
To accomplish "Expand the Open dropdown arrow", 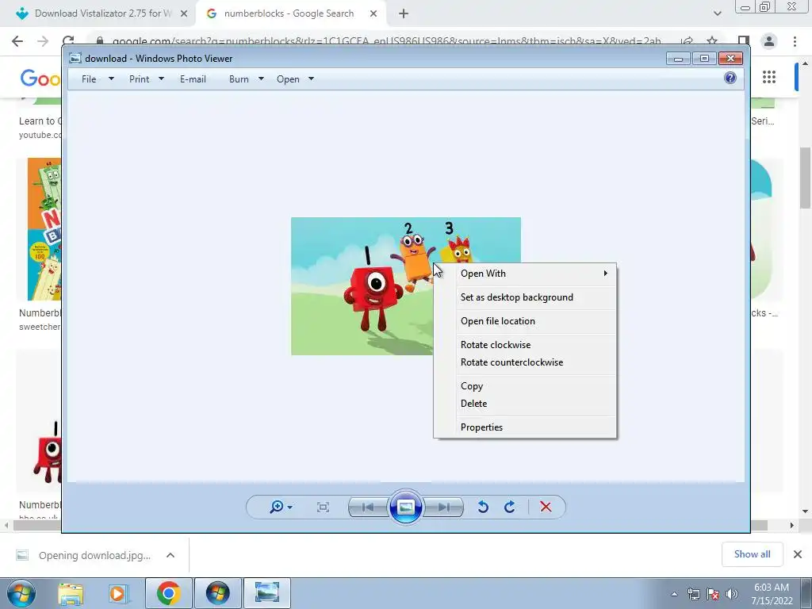I will [x=311, y=79].
